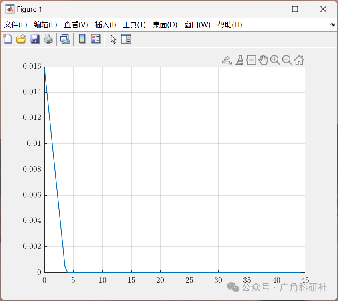The height and width of the screenshot is (301, 338).
Task: Open the 文件 menu
Action: coord(16,24)
